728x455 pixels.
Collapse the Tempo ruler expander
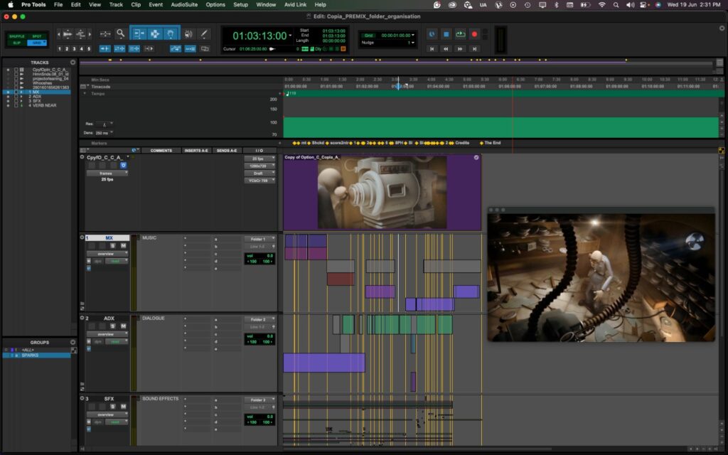85,93
